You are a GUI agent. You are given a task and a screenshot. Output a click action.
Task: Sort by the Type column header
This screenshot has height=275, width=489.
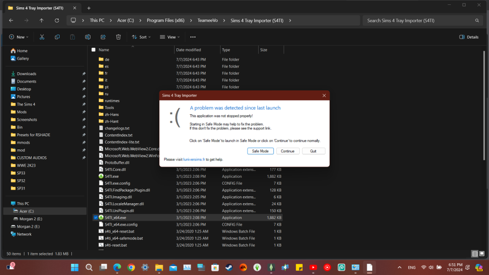click(226, 50)
